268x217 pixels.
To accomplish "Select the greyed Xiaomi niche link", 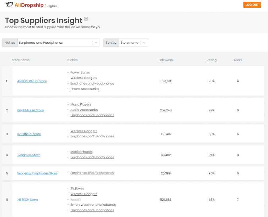I will [x=76, y=200].
